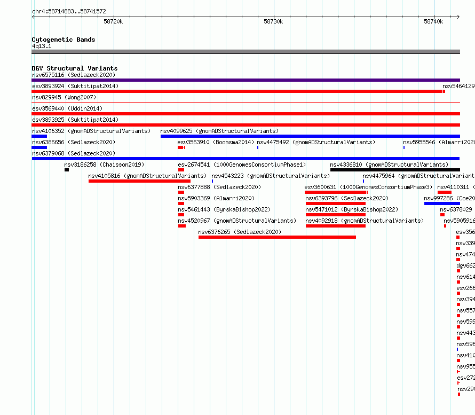The image size is (475, 415).
Task: Click the 58740k ruler tick label
Action: pos(433,21)
